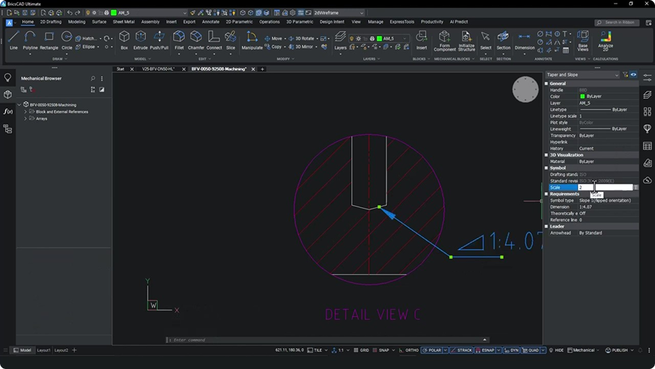The image size is (655, 369).
Task: Switch to Layout1 tab
Action: pos(43,351)
